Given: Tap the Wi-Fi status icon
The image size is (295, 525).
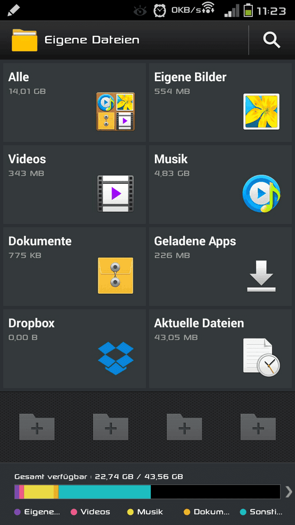Looking at the screenshot, I should click(x=208, y=9).
